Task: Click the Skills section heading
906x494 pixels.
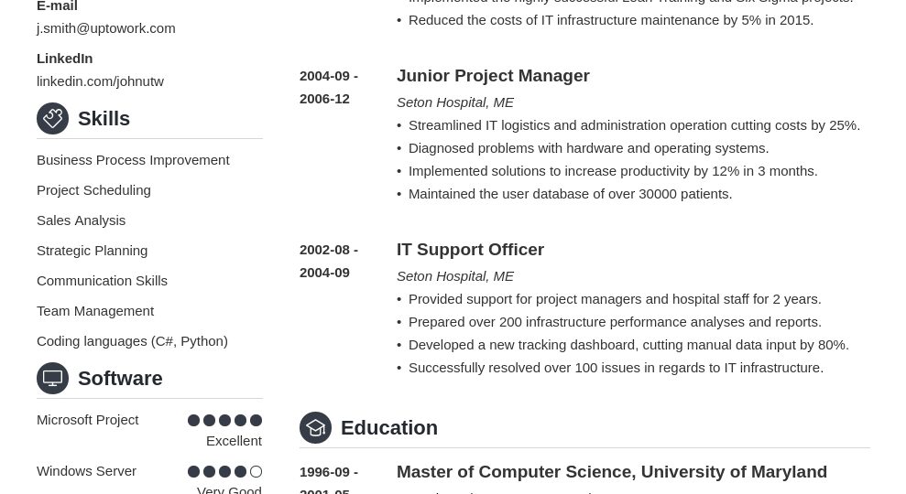Action: click(104, 119)
